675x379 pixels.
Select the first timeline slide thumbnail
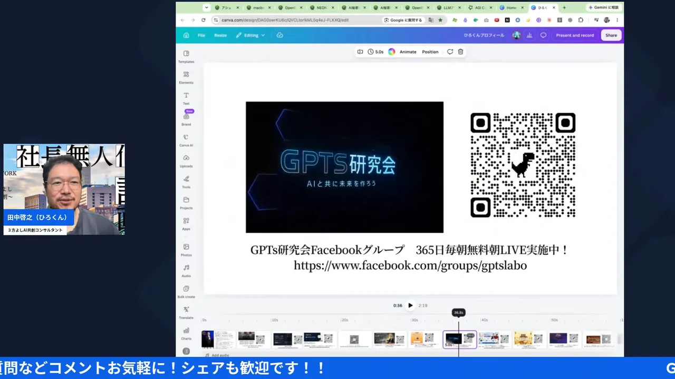click(218, 339)
